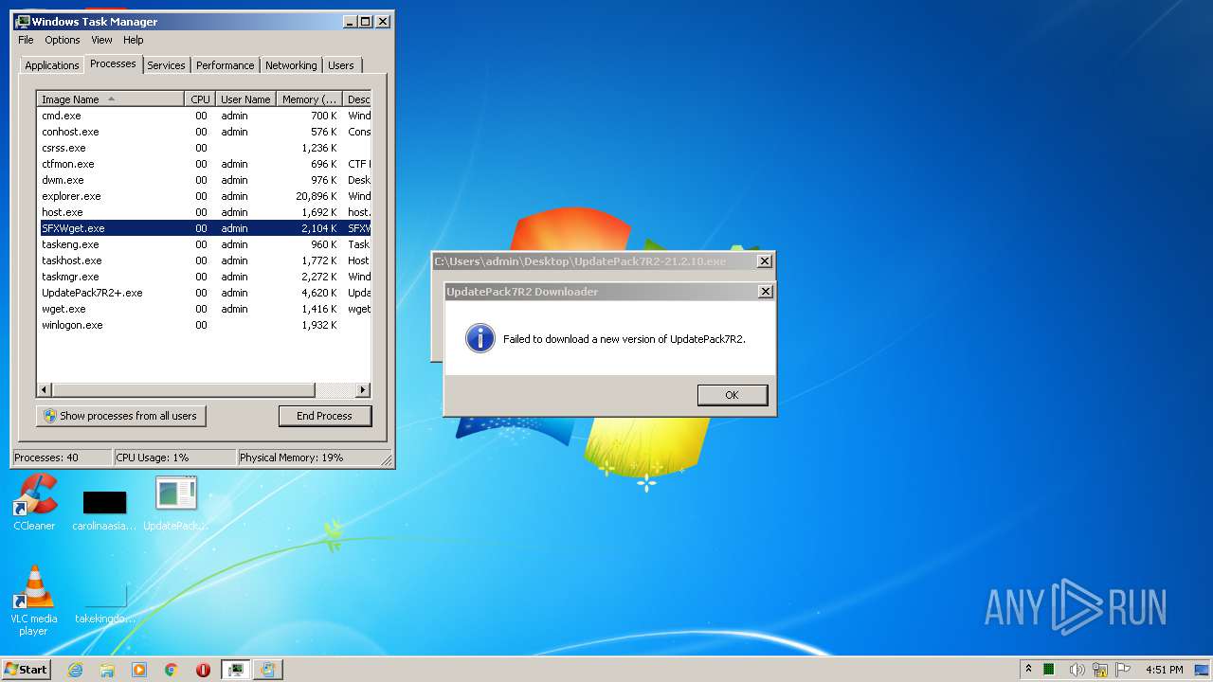Select conhost.exe process row
The width and height of the screenshot is (1213, 682).
click(x=204, y=132)
